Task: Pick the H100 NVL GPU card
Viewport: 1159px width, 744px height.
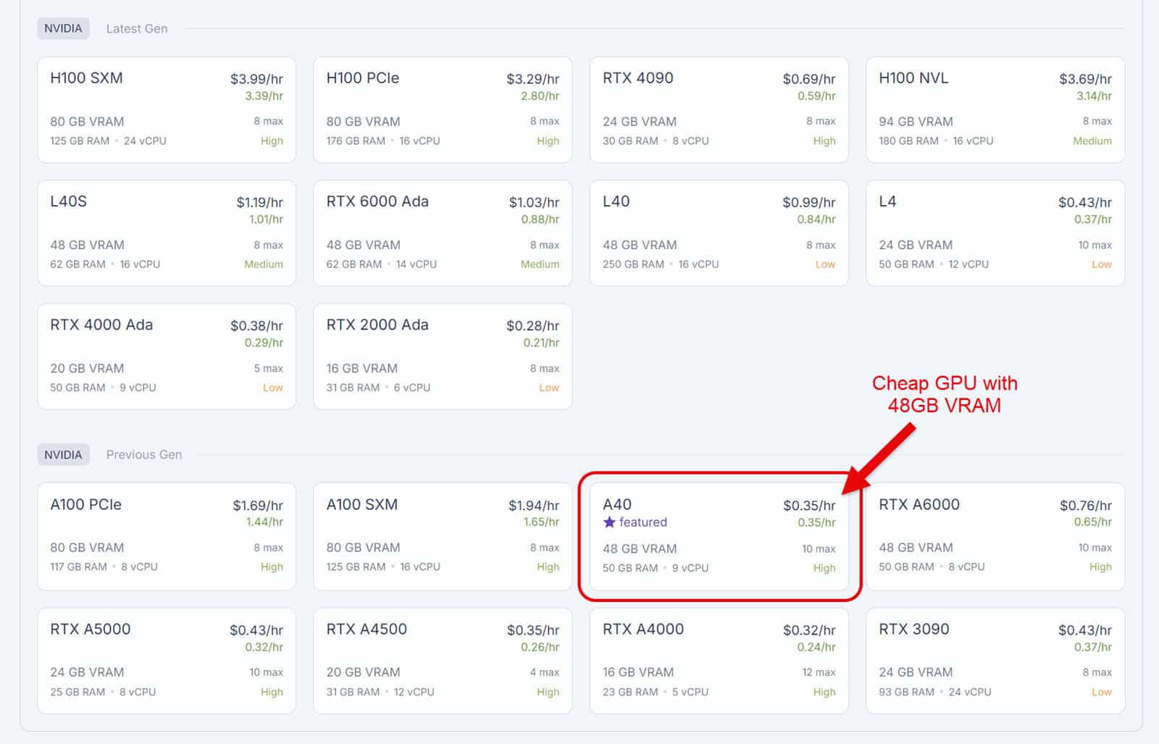Action: 995,109
